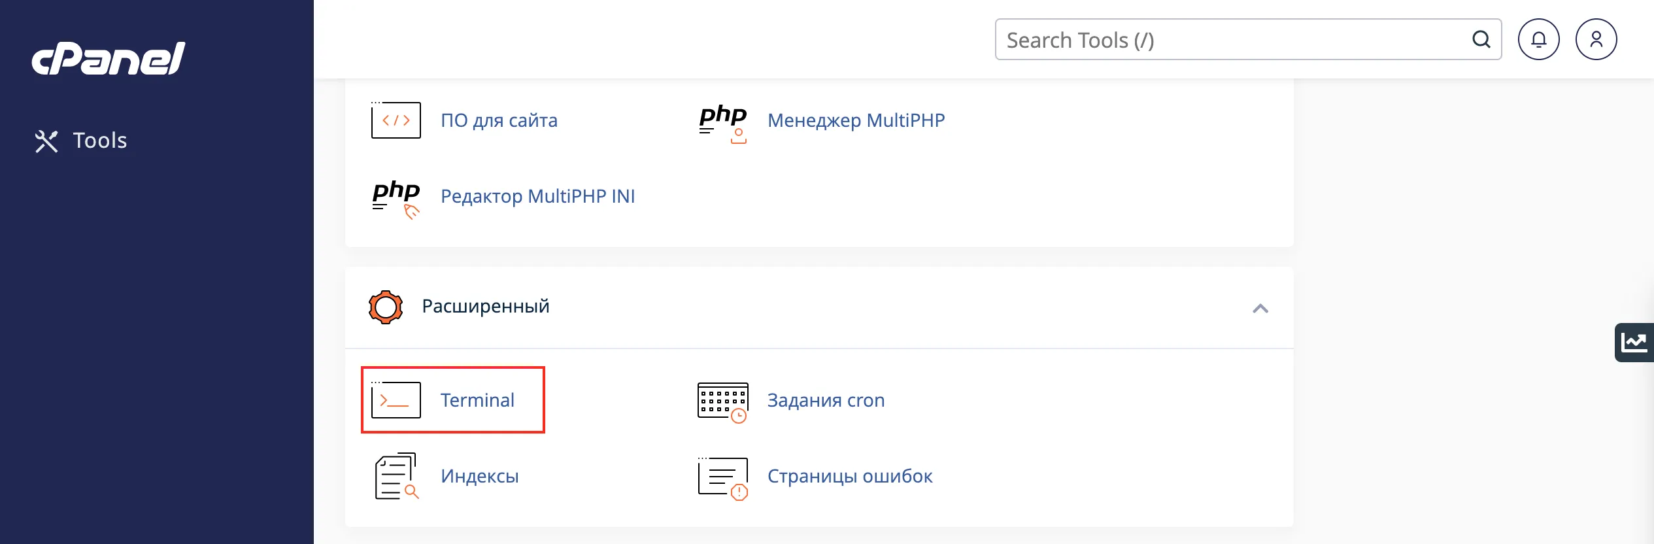Image resolution: width=1654 pixels, height=544 pixels.
Task: Open the Задания cron link
Action: pyautogui.click(x=826, y=400)
